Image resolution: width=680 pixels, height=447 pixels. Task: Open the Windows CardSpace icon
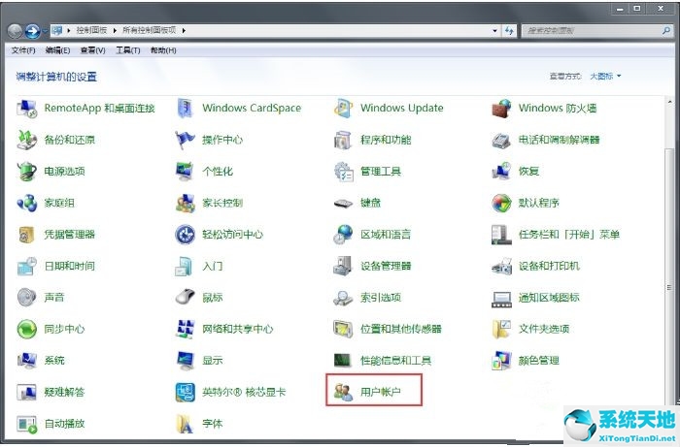tap(186, 109)
